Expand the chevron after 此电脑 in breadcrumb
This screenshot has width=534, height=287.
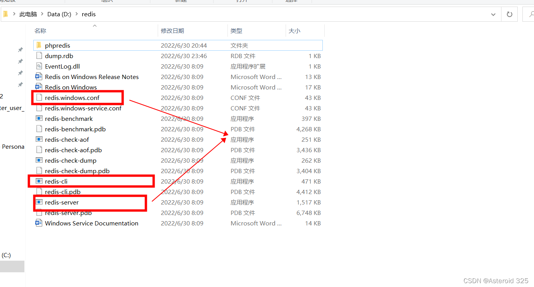click(x=42, y=14)
